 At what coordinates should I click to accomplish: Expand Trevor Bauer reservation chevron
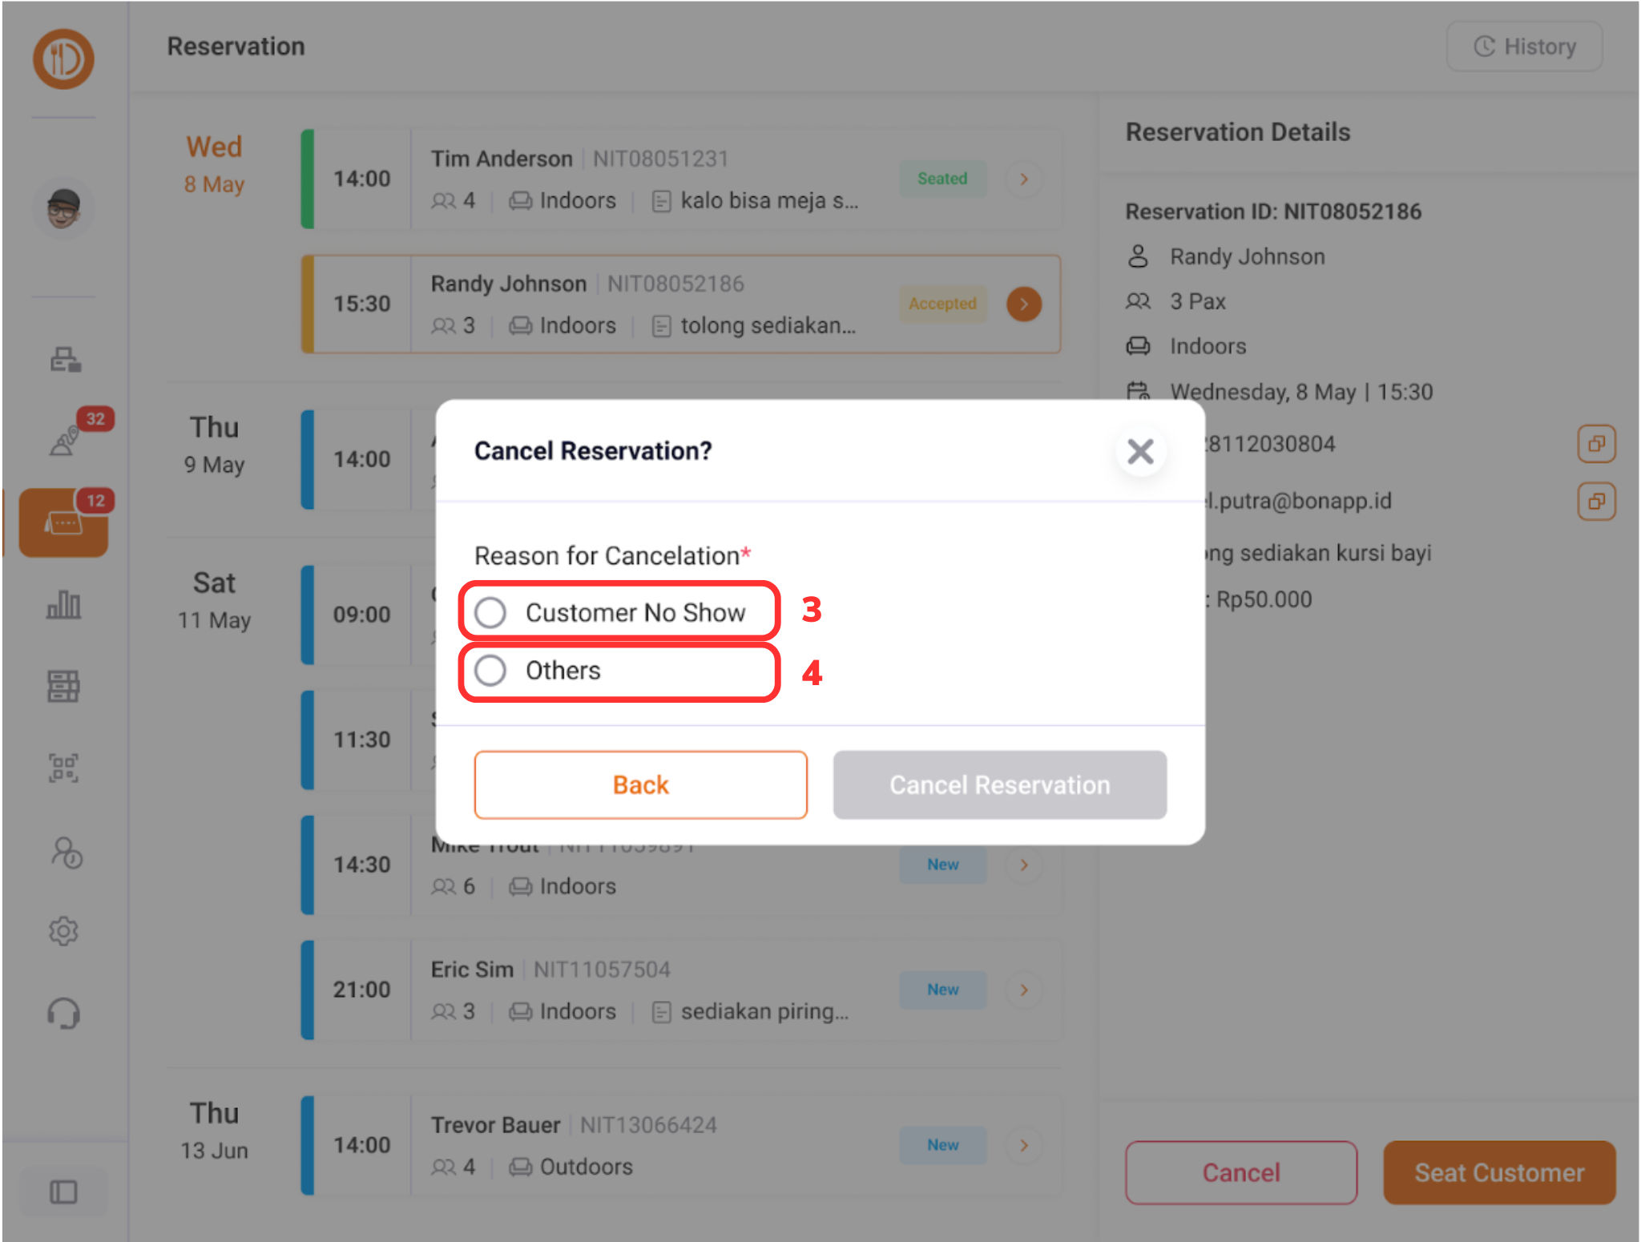pyautogui.click(x=1024, y=1145)
